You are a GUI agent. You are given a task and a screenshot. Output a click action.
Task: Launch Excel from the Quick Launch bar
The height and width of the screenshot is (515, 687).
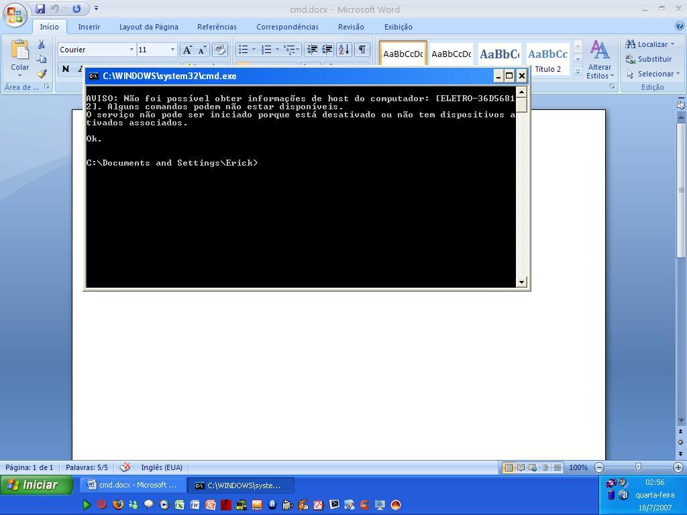(x=179, y=505)
